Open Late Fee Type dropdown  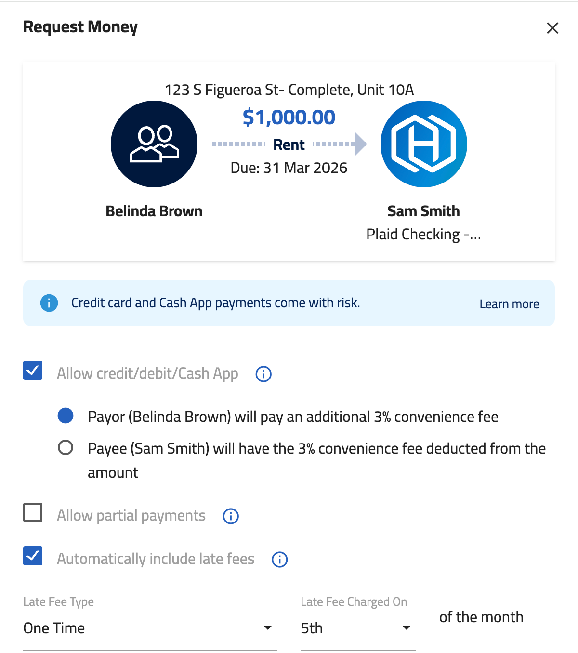click(150, 628)
